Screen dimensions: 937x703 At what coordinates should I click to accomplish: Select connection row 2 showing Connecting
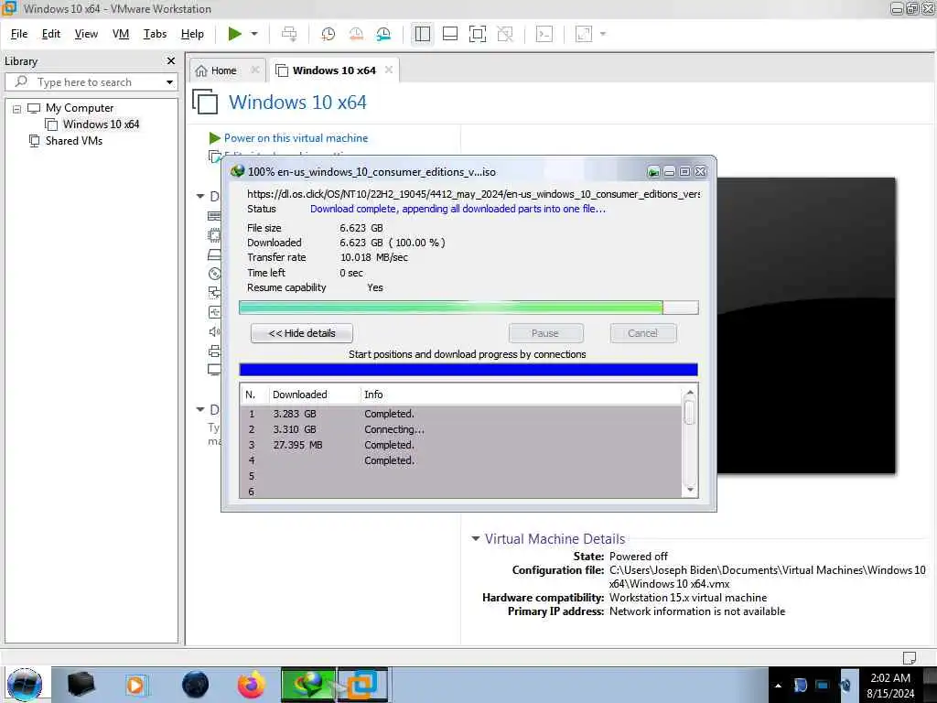click(x=461, y=429)
